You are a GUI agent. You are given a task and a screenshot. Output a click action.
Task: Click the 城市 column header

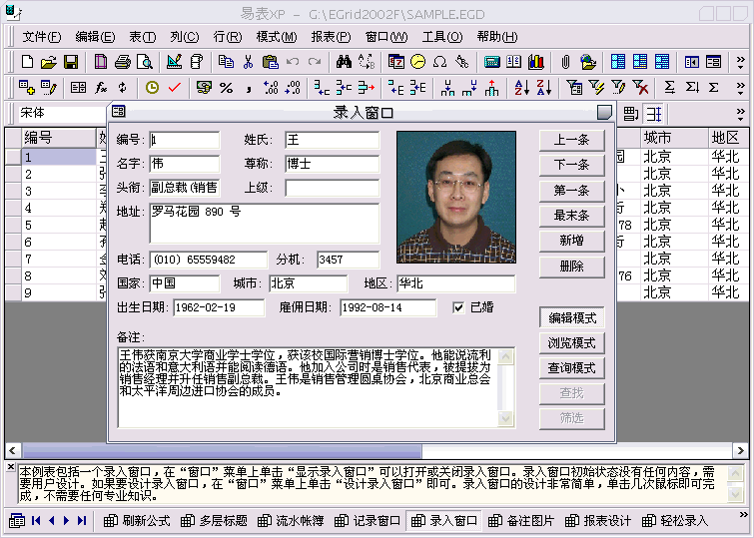674,138
